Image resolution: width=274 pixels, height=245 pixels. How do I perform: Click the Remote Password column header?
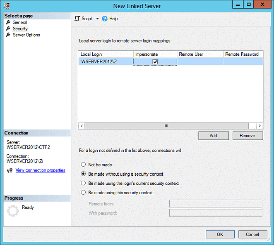tap(243, 54)
